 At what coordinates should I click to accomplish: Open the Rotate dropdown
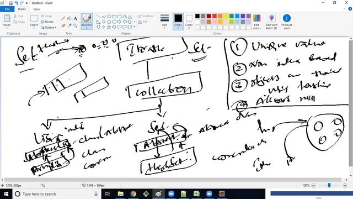(x=49, y=27)
